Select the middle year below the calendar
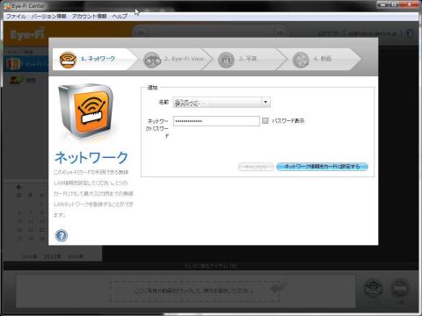This screenshot has height=316, width=422. [53, 256]
